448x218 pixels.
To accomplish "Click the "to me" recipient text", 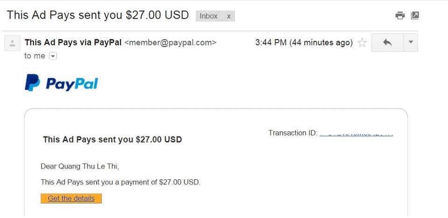I will (35, 56).
